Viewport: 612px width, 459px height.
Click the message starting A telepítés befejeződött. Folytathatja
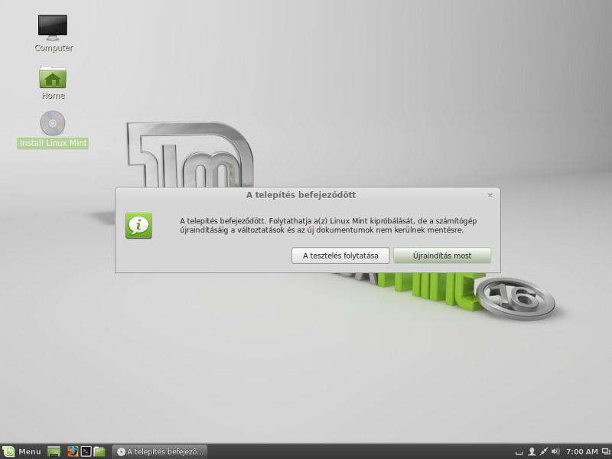[328, 225]
